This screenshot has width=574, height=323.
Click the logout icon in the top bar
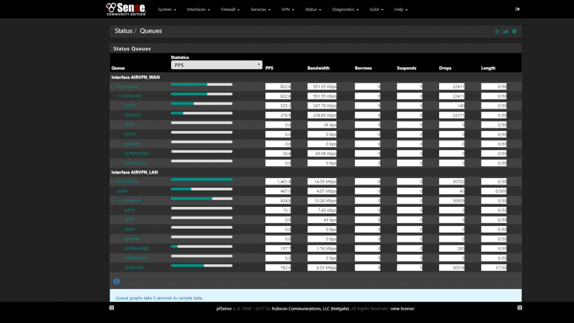517,9
